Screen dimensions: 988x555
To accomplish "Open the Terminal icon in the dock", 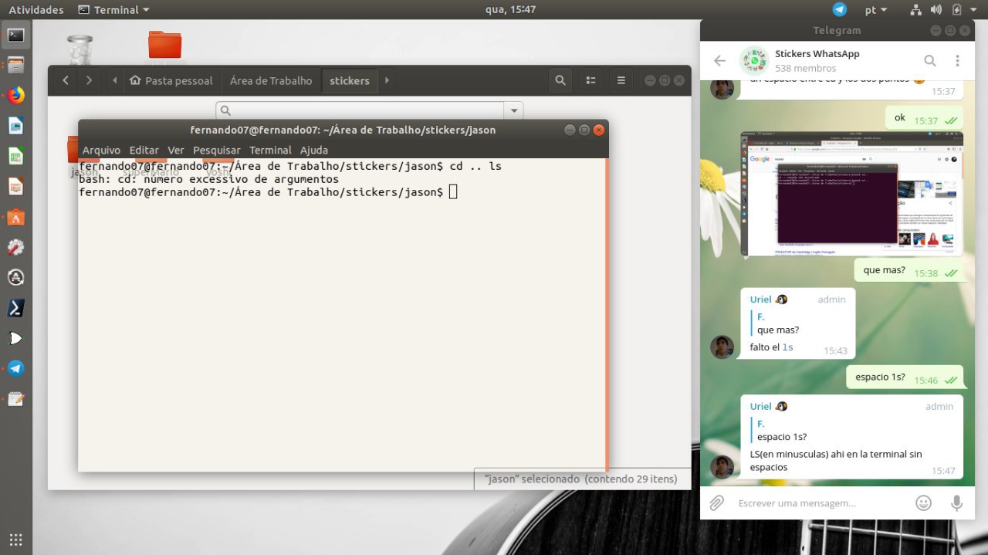I will pos(15,35).
